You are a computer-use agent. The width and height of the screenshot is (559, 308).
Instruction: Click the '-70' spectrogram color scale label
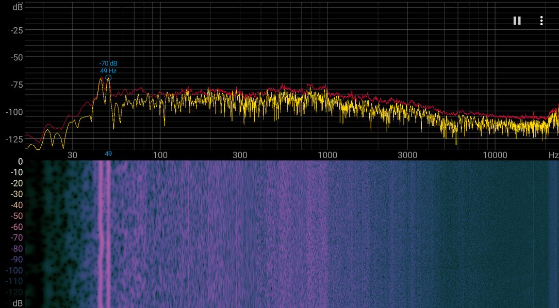point(17,237)
